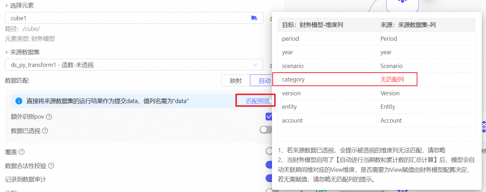This screenshot has height=192, width=486.
Task: Click the help icon beside 覆盖
Action: [22, 152]
